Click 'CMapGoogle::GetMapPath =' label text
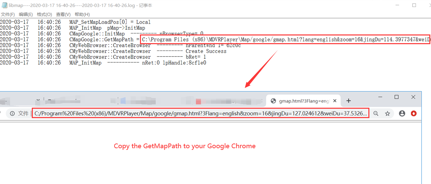Viewport: 431px width, 184px height. coord(104,39)
